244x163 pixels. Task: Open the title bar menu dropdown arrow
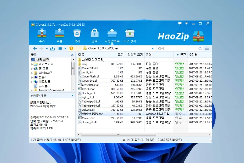[186, 24]
